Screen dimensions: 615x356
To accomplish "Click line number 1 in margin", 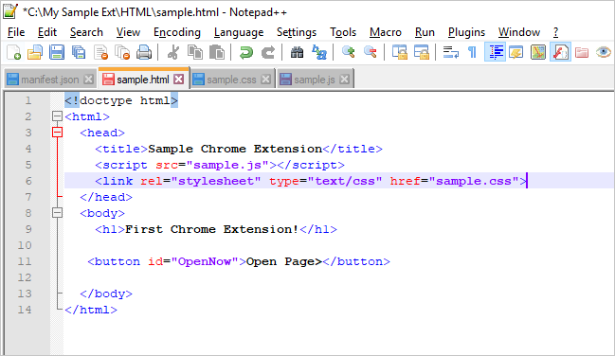I will tap(27, 100).
